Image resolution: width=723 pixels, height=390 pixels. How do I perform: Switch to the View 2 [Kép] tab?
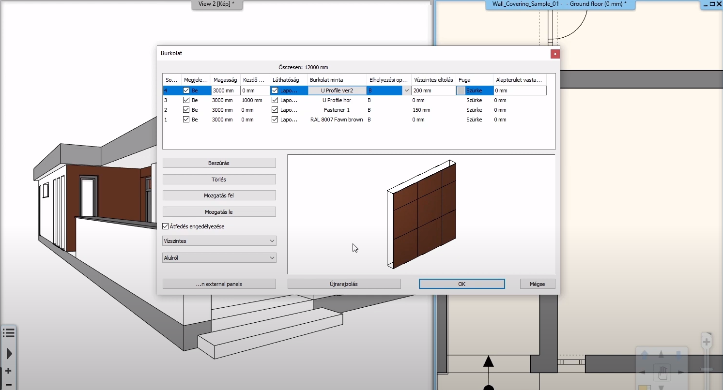pos(216,4)
